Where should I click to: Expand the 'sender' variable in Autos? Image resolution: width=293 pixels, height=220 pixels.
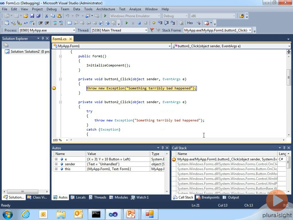(x=56, y=164)
